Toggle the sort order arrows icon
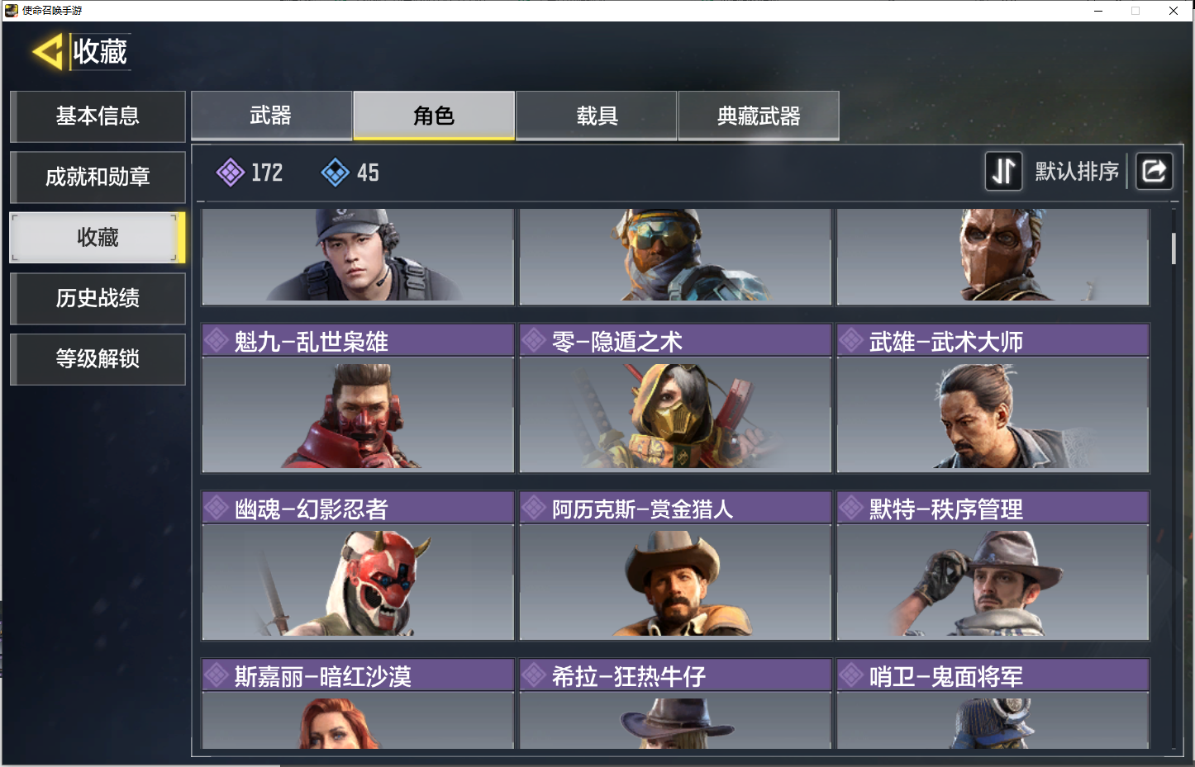1195x767 pixels. (1003, 172)
